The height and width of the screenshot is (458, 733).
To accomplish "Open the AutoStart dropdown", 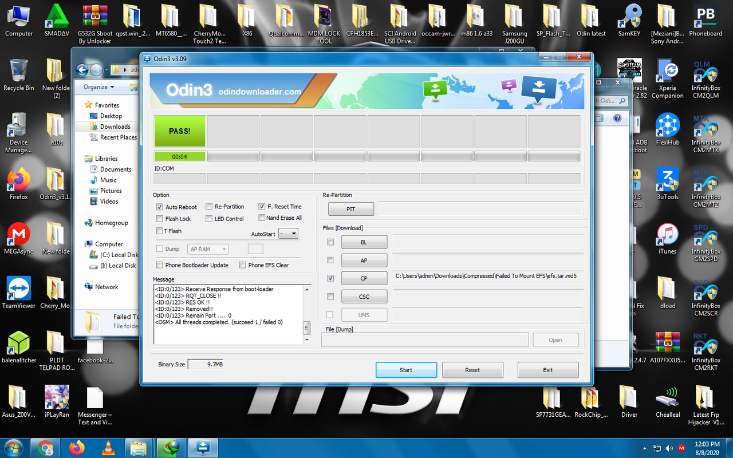I will [x=289, y=234].
